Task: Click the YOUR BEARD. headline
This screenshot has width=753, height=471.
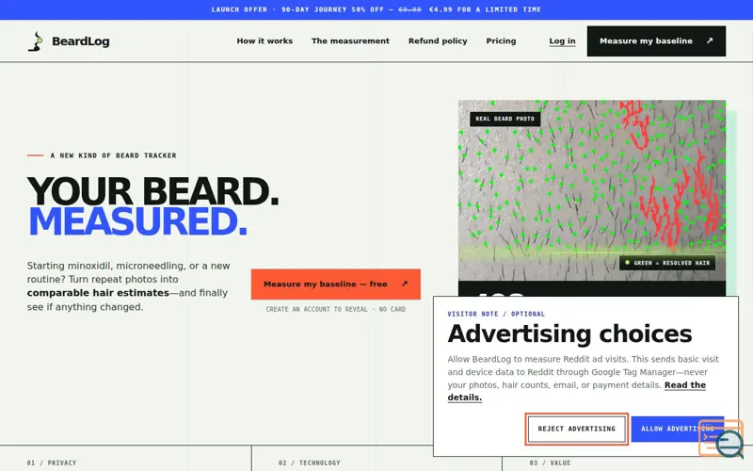Action: pyautogui.click(x=152, y=191)
